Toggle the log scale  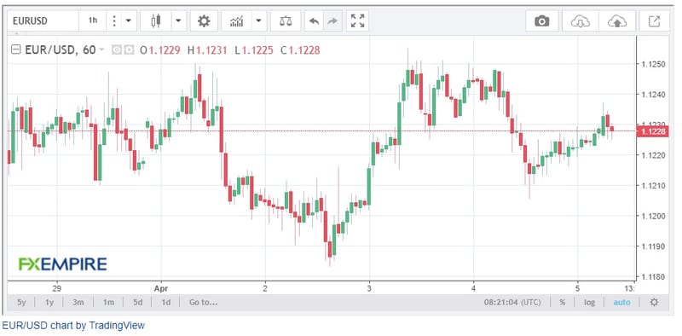point(589,302)
